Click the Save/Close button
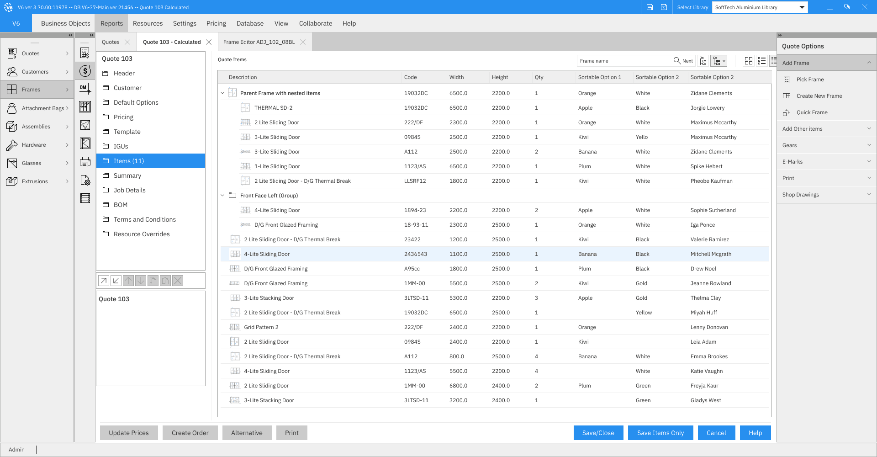The width and height of the screenshot is (877, 457). tap(598, 433)
